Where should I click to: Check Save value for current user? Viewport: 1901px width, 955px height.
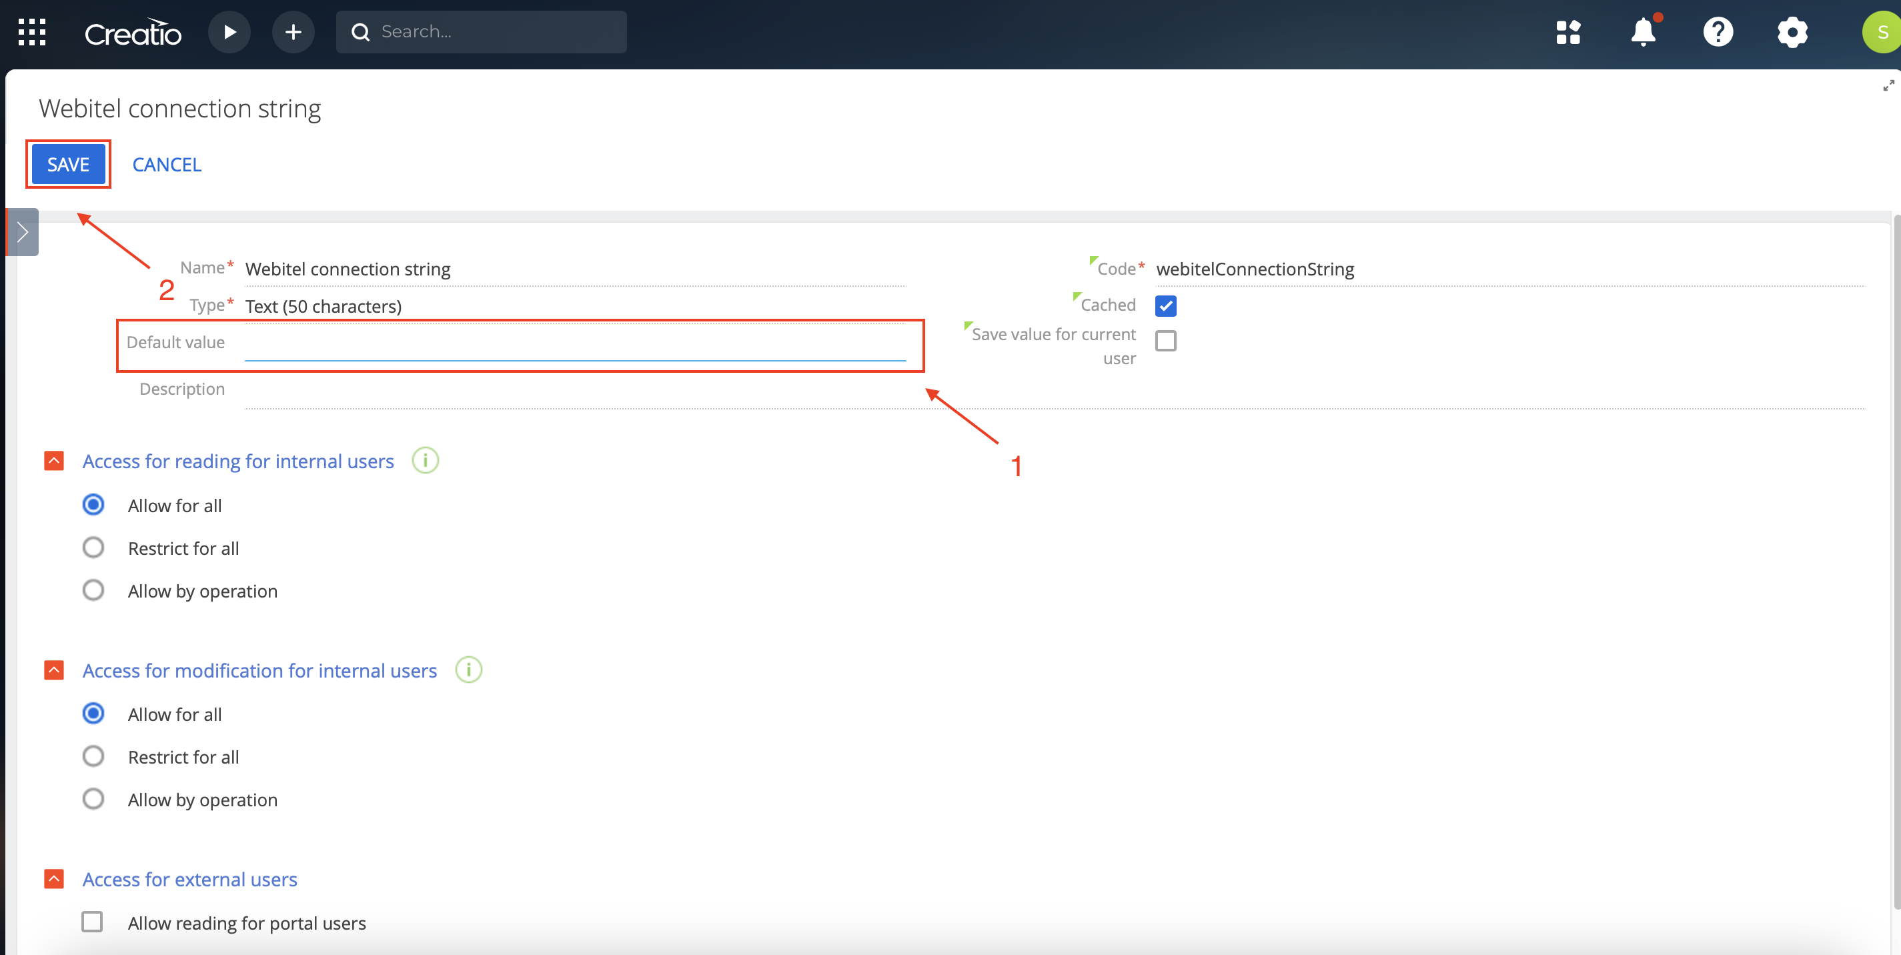pyautogui.click(x=1166, y=341)
